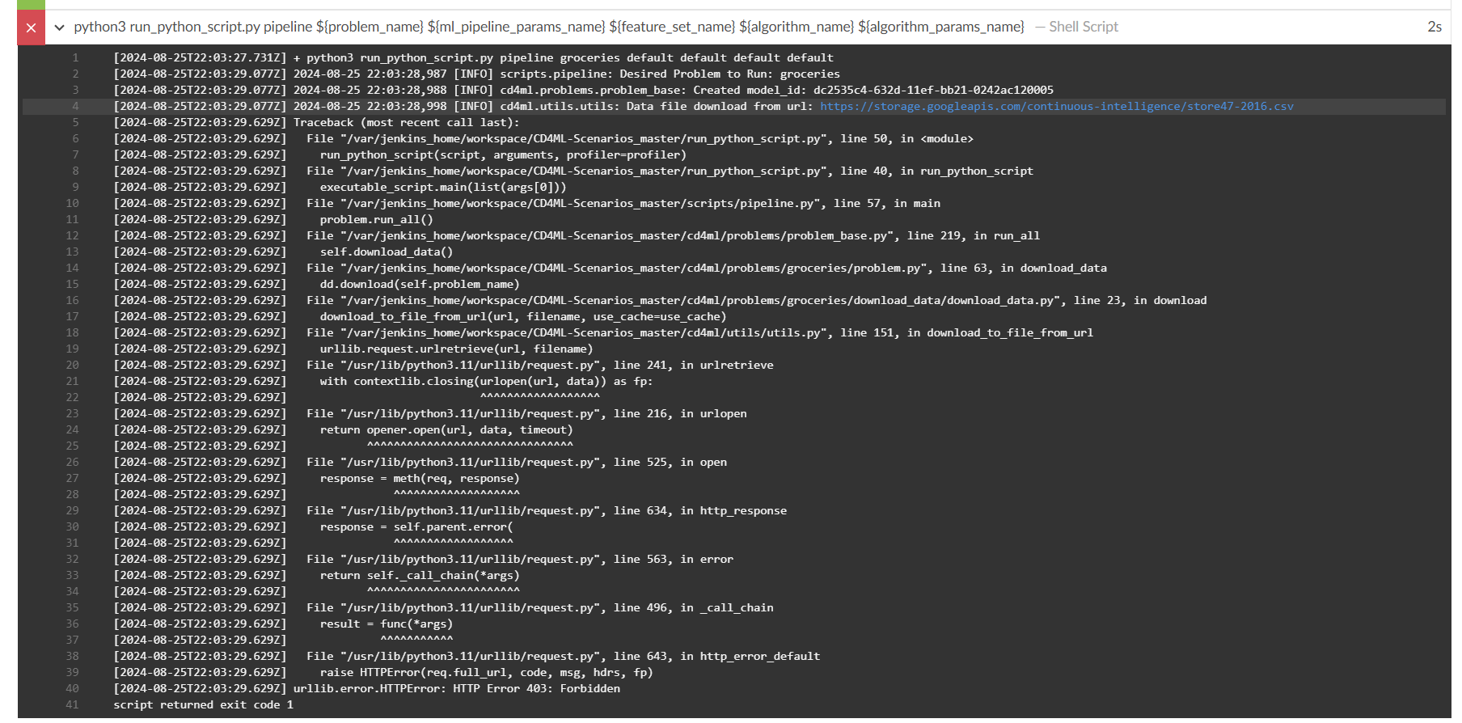The image size is (1462, 723).
Task: Click the "executable_script.main(list(args[0]))" line
Action: (x=443, y=188)
